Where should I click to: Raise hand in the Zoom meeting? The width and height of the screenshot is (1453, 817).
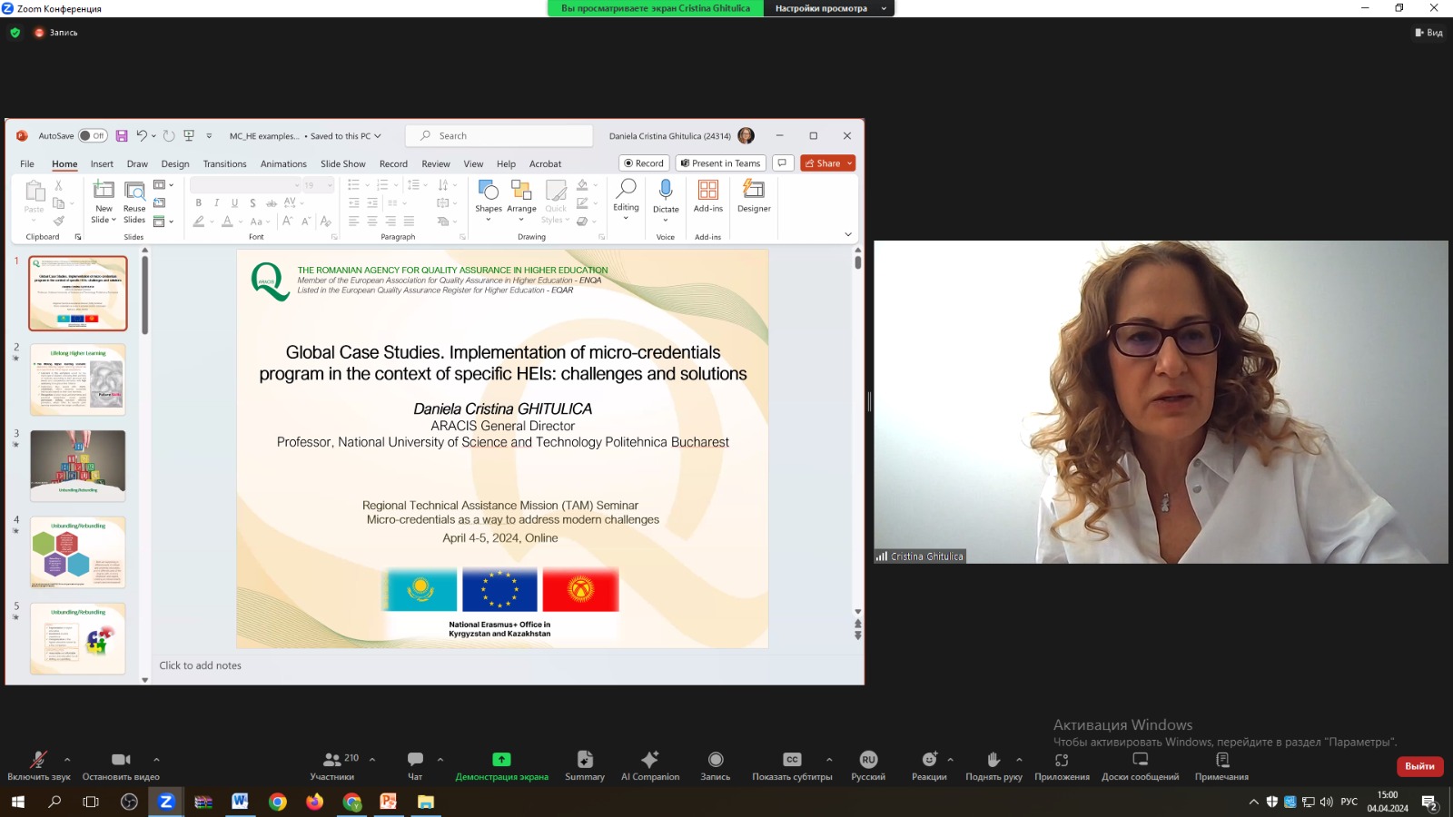click(x=993, y=760)
